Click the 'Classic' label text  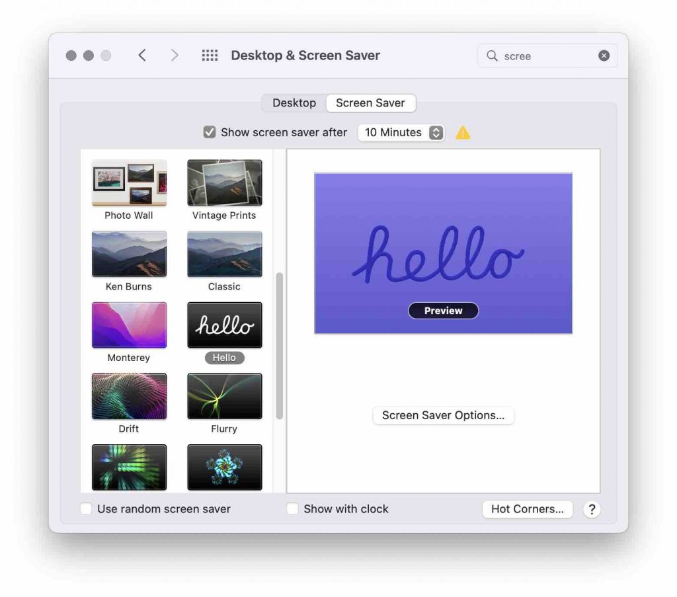click(224, 287)
